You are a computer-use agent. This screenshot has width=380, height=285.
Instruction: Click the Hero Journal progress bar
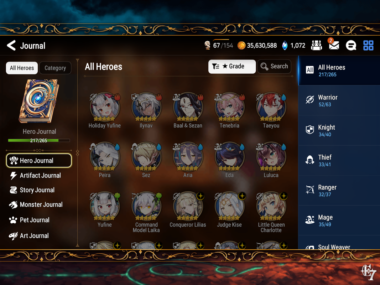pyautogui.click(x=39, y=140)
